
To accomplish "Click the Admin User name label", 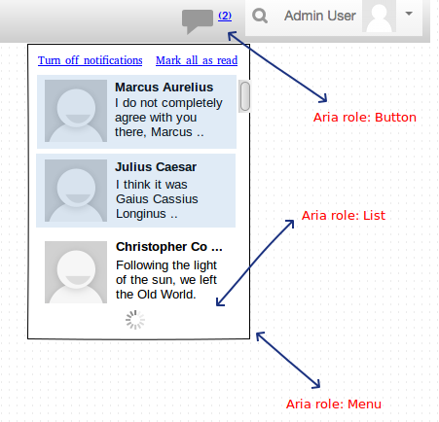I will [x=320, y=16].
